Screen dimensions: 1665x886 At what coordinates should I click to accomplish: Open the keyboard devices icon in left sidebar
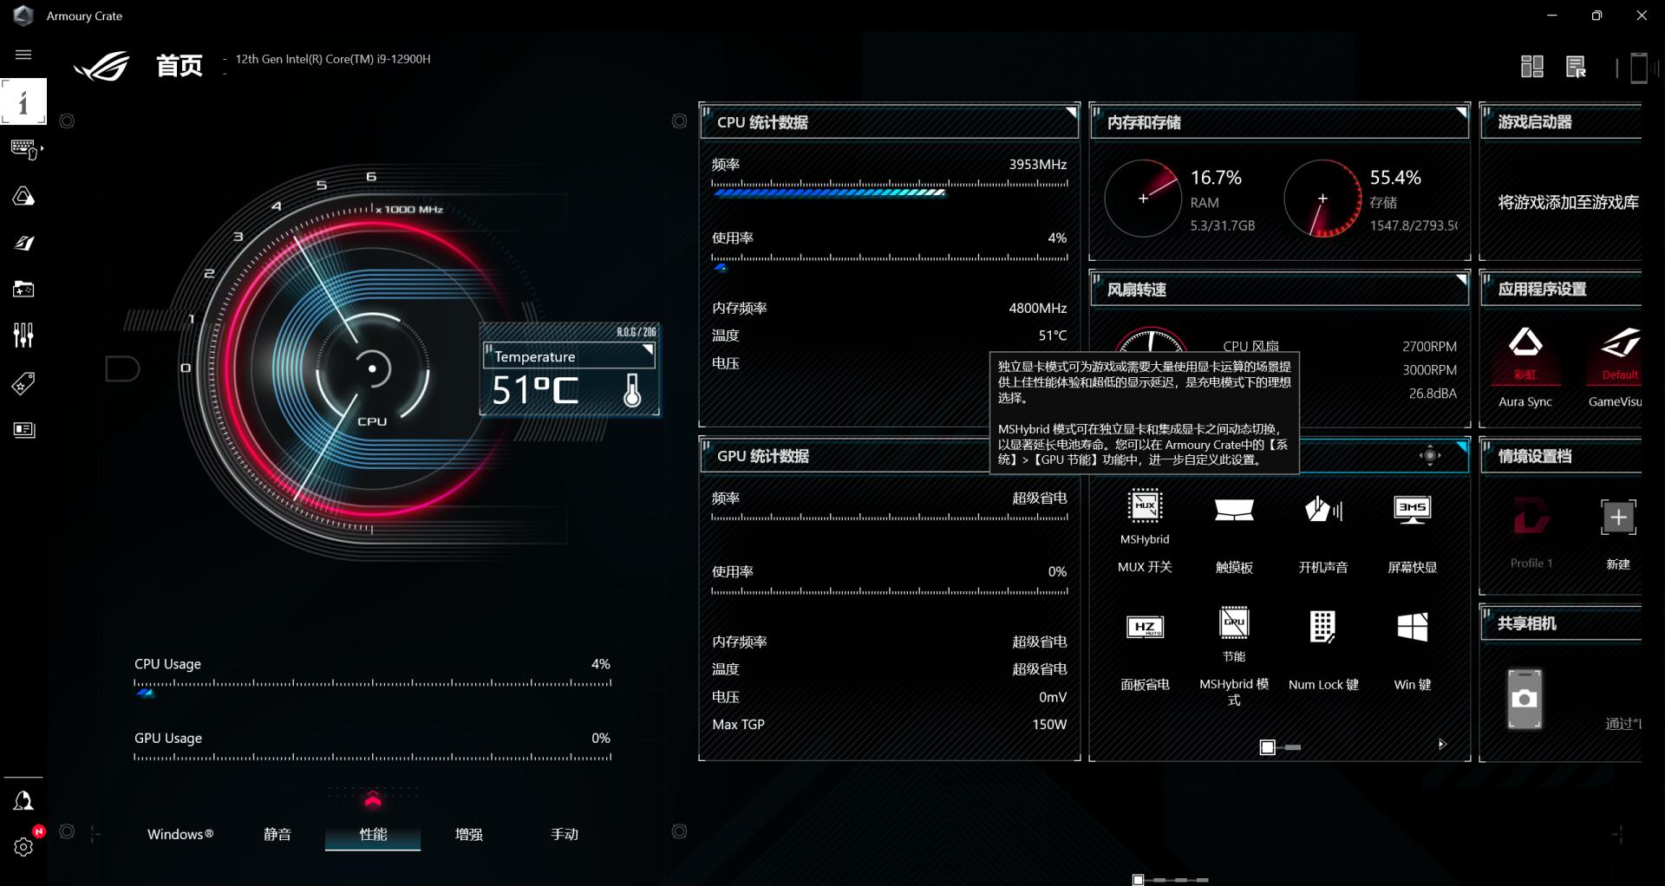tap(23, 149)
